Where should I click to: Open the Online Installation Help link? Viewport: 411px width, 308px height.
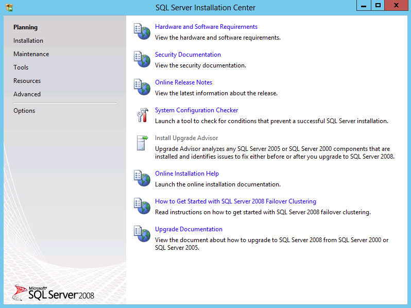click(187, 174)
